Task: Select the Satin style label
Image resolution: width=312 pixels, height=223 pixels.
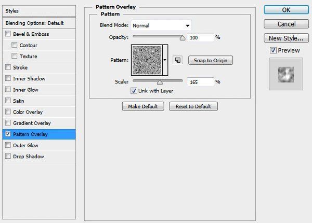Action: pyautogui.click(x=19, y=101)
